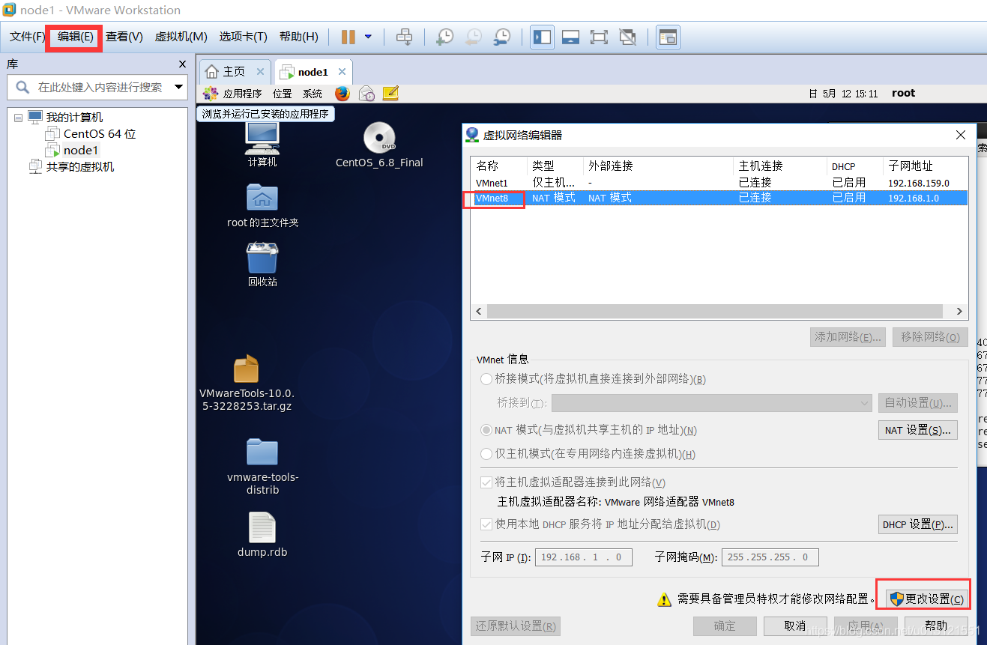The height and width of the screenshot is (645, 987).
Task: Click the 计算机 desktop icon
Action: [262, 145]
